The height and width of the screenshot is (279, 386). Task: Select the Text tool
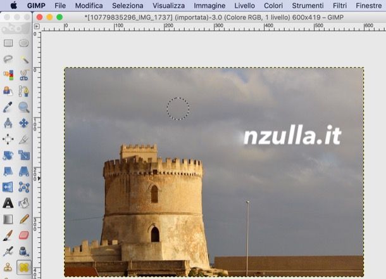[8, 204]
